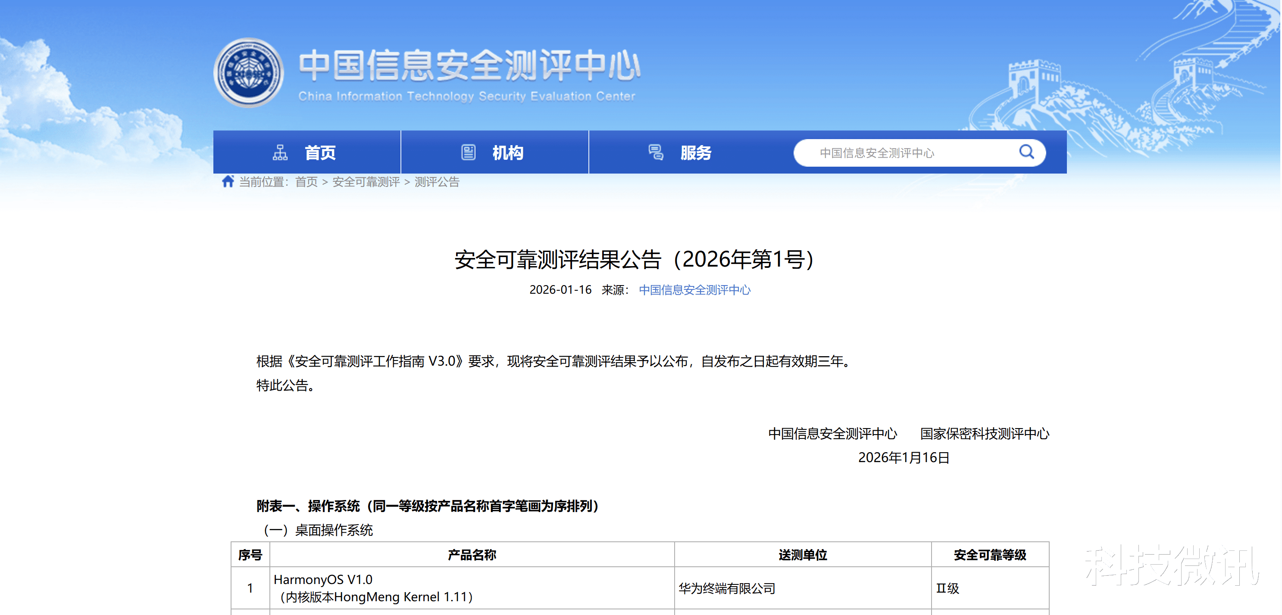The width and height of the screenshot is (1282, 615).
Task: Click the Ⅱ级 grade cell
Action: 990,588
